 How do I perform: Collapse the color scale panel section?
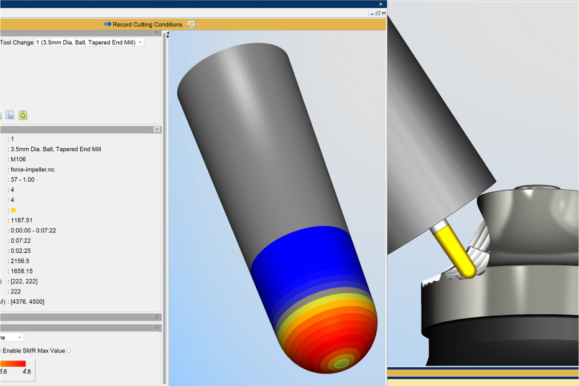pyautogui.click(x=157, y=328)
